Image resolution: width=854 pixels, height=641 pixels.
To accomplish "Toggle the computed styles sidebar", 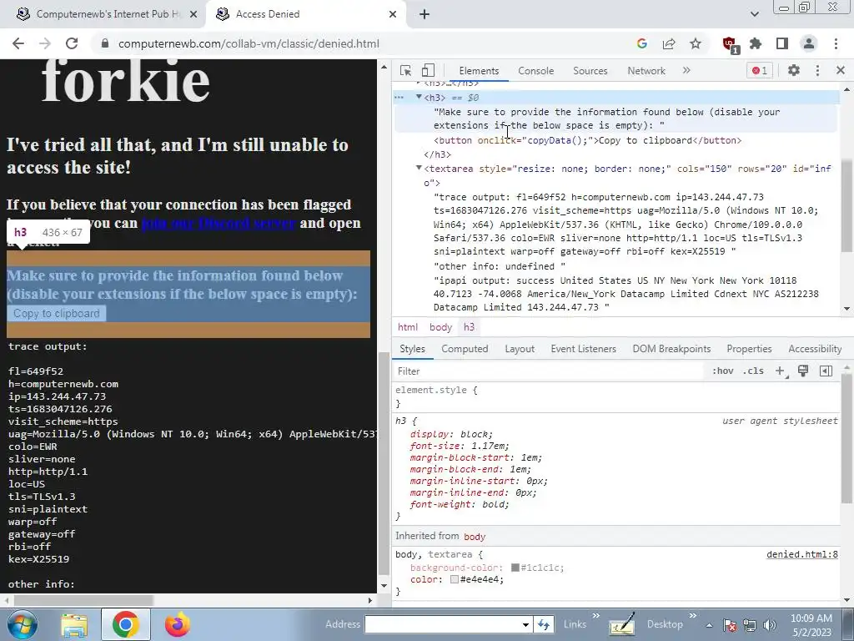I will pos(826,371).
